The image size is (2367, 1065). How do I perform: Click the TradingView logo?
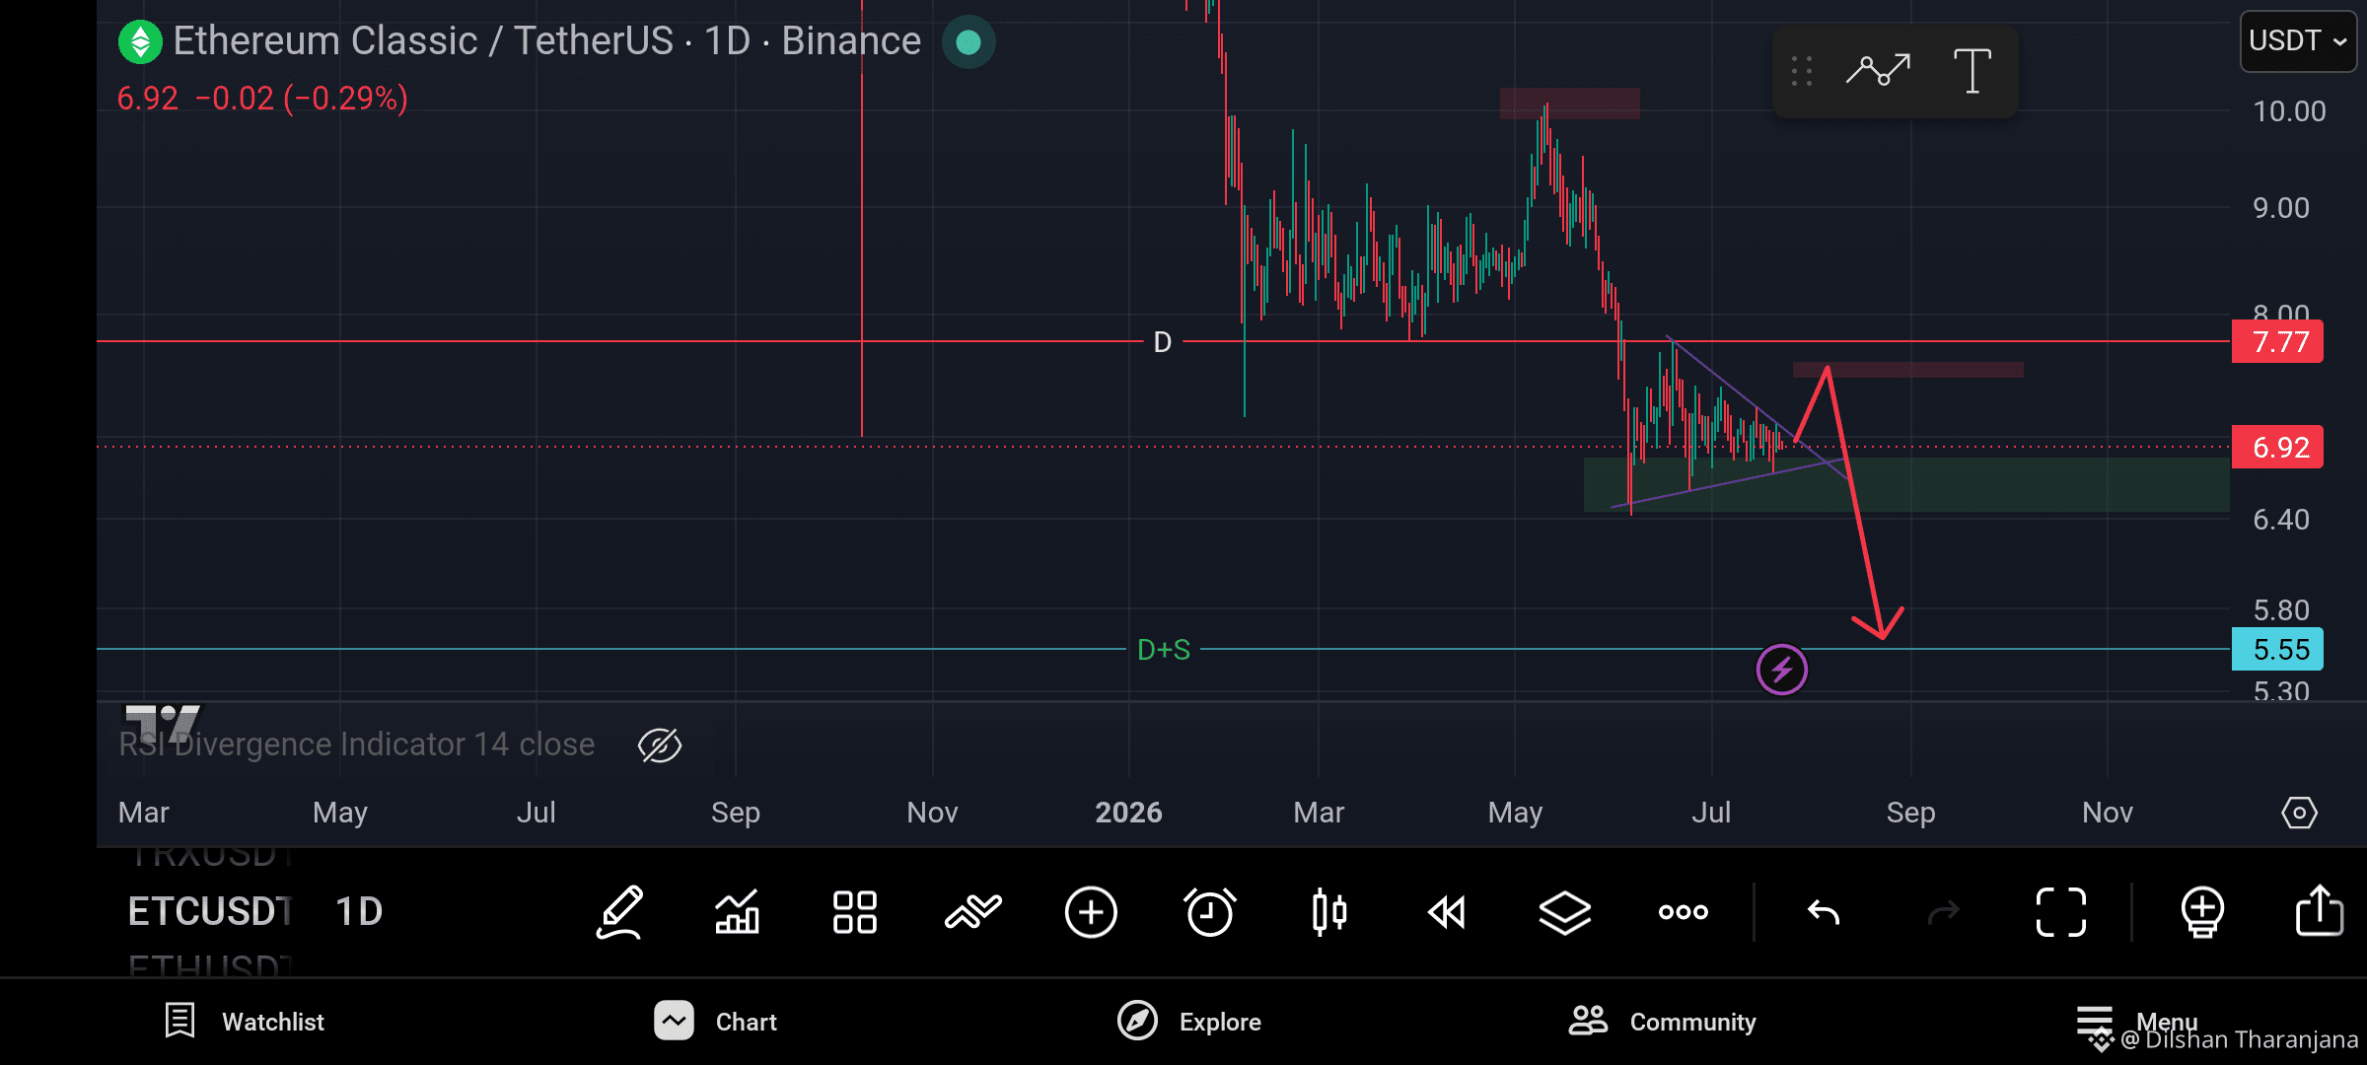tap(162, 724)
